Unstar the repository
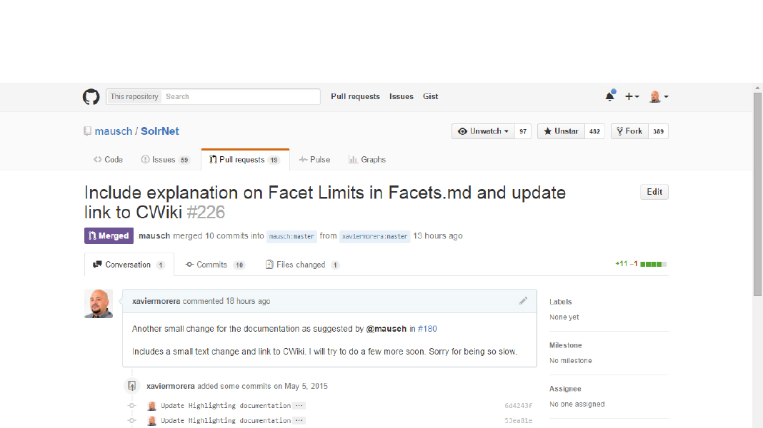The height and width of the screenshot is (428, 763). pos(561,131)
